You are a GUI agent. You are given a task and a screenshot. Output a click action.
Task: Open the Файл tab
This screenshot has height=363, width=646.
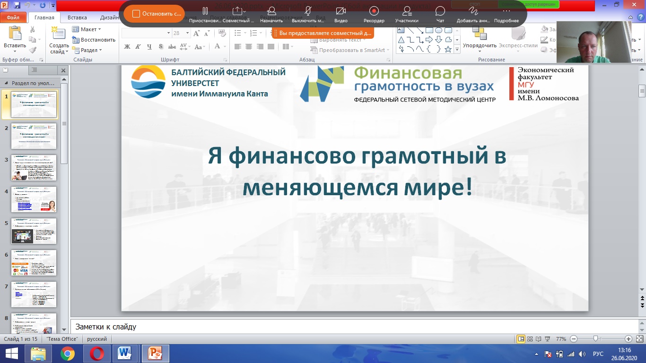click(x=13, y=17)
